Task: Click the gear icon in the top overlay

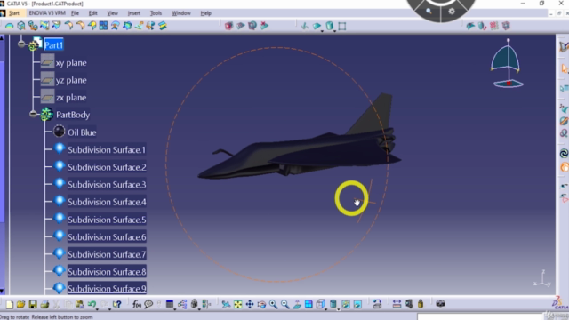Action: [452, 12]
